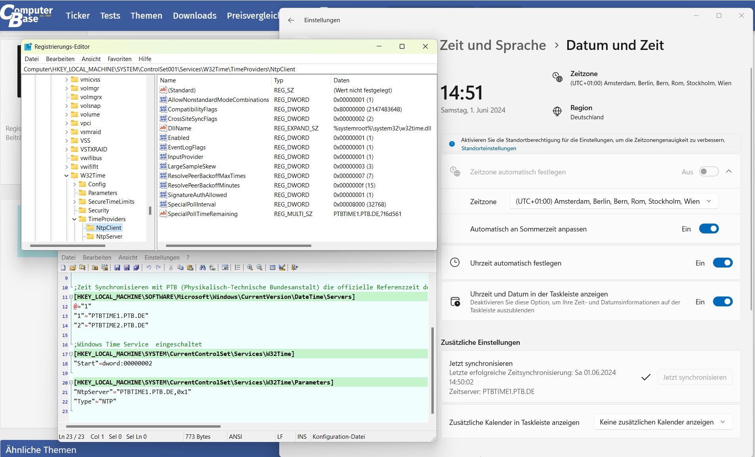Toggle word wrap icon in editor toolbar
Viewport: 755px width, 457px height.
(225, 268)
